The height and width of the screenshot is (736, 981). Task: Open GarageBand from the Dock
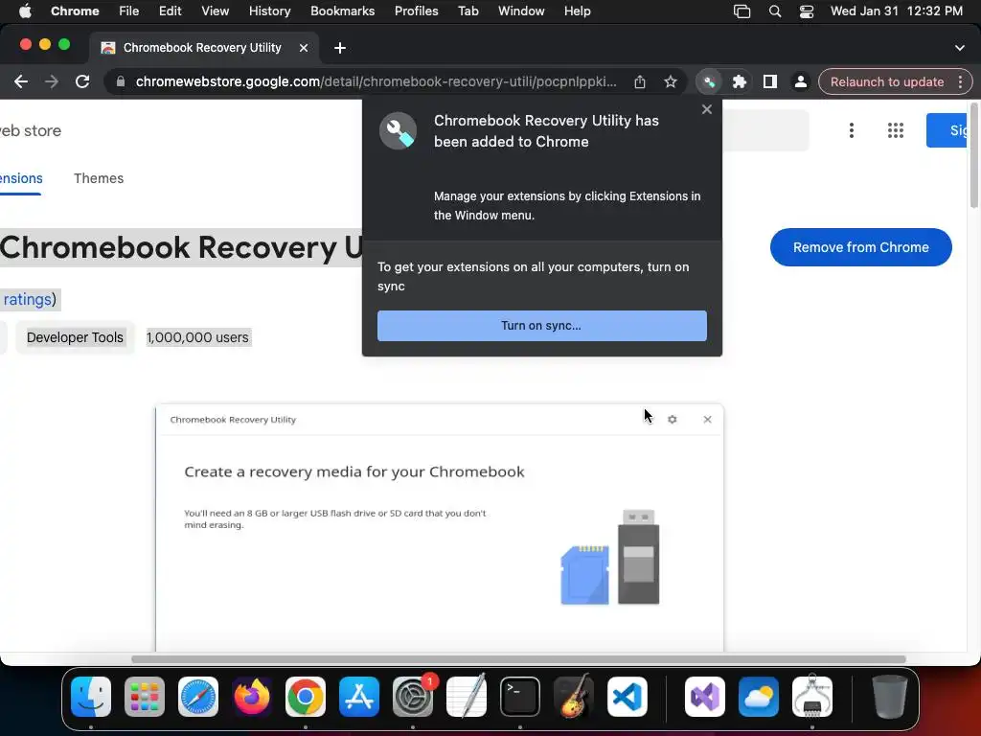click(x=574, y=697)
